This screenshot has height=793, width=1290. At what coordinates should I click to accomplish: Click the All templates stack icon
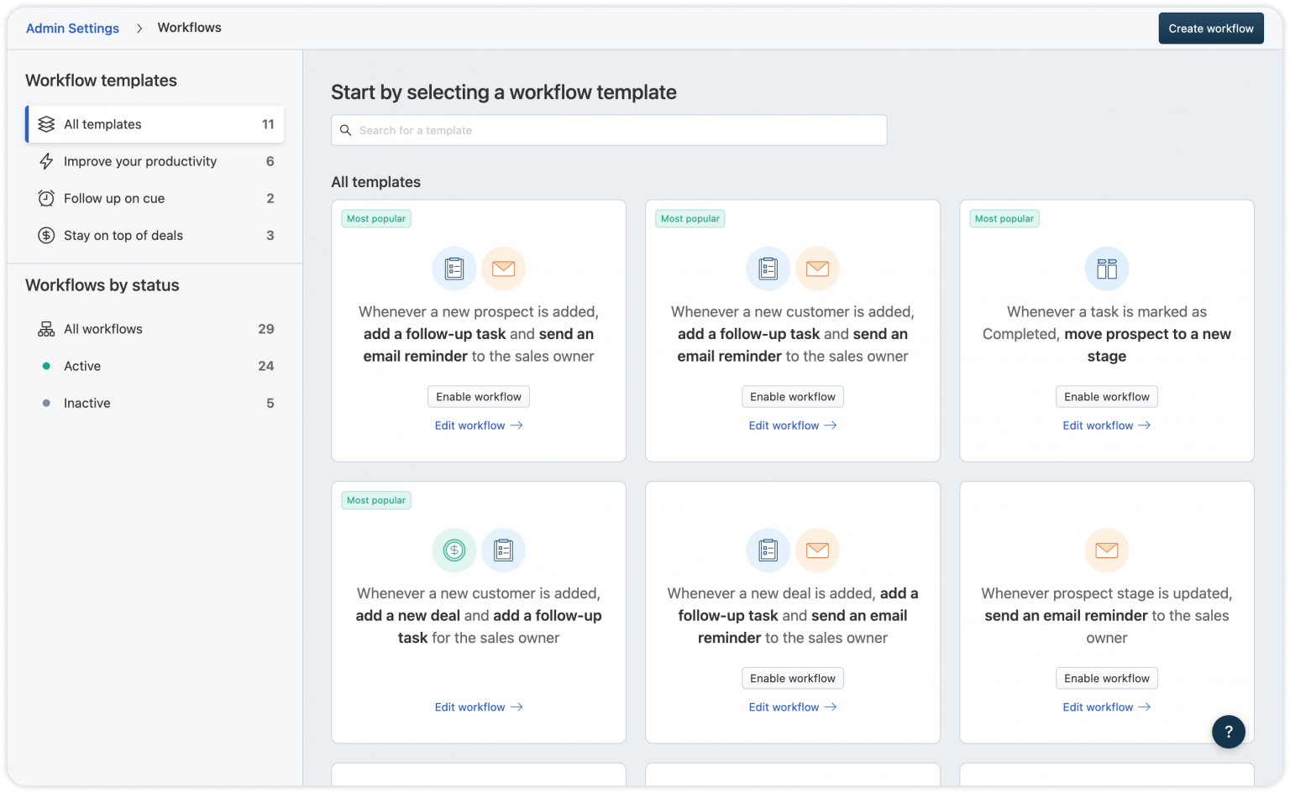(46, 123)
